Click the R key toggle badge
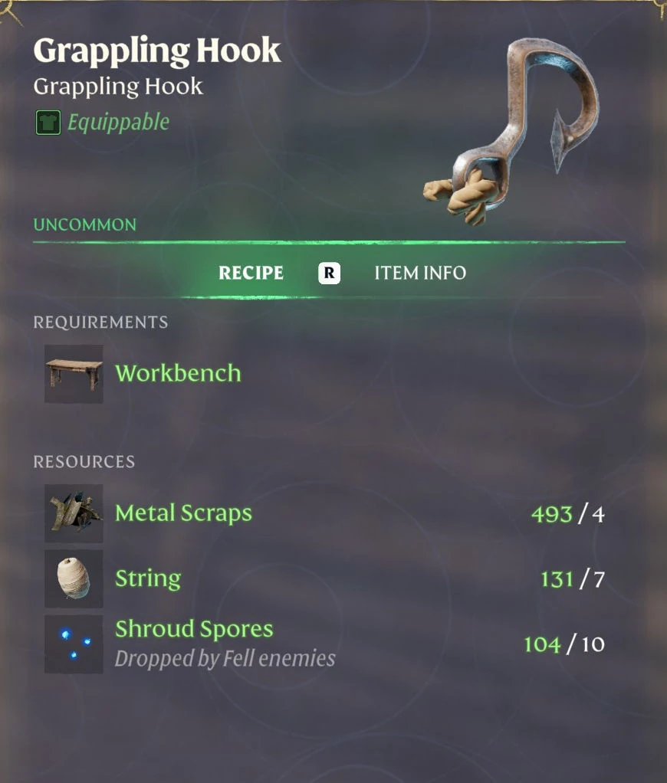The height and width of the screenshot is (783, 667). 329,274
